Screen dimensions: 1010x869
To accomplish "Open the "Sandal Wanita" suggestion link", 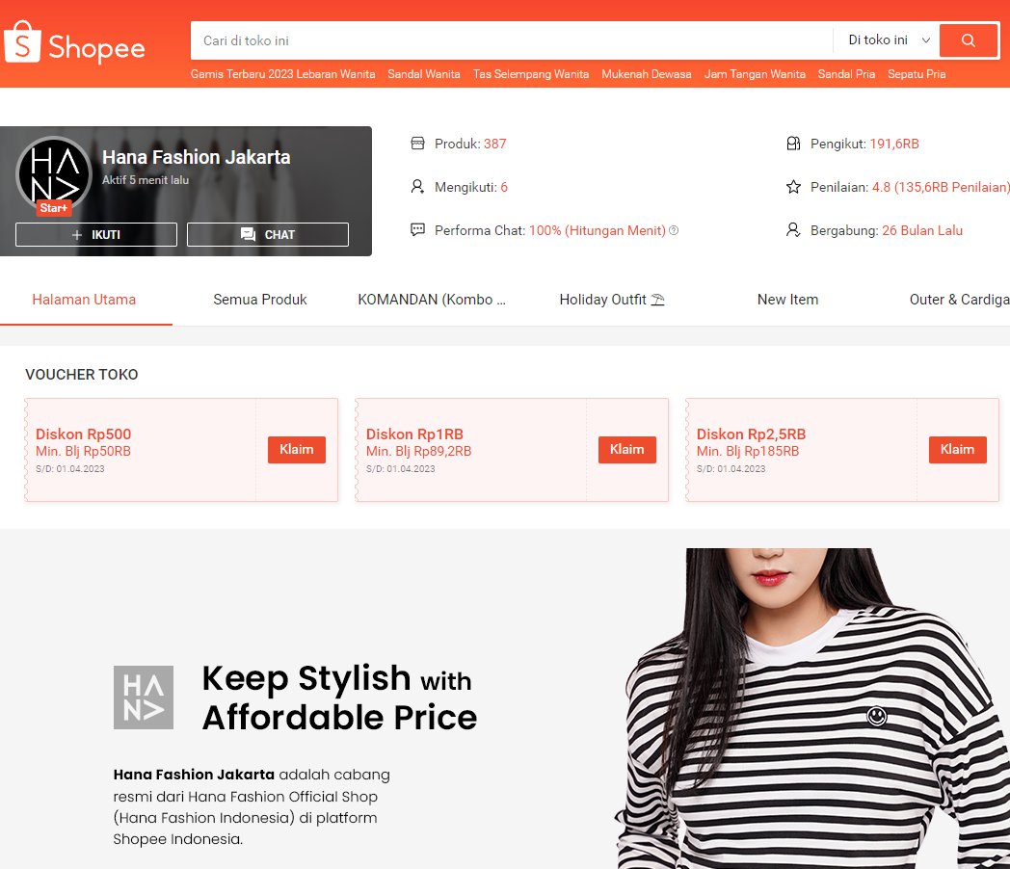I will [424, 74].
